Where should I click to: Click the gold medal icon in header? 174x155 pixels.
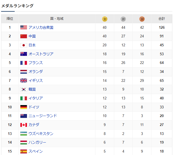tap(104, 19)
